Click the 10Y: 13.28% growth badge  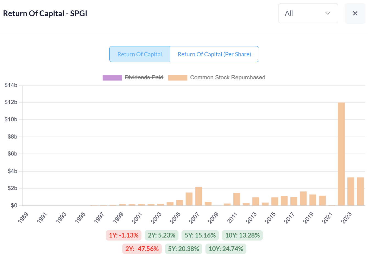242,235
